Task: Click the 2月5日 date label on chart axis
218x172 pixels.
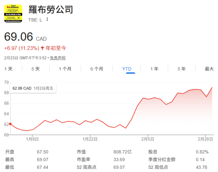Action: pos(148,139)
